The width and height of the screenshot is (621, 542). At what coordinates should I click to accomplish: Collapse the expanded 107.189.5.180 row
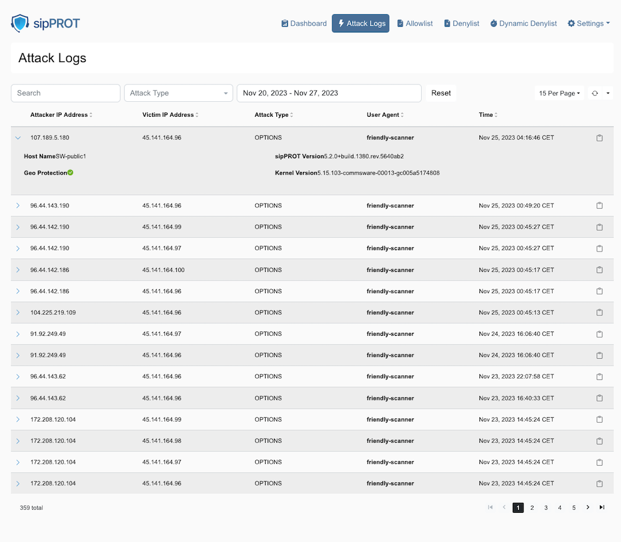[17, 138]
